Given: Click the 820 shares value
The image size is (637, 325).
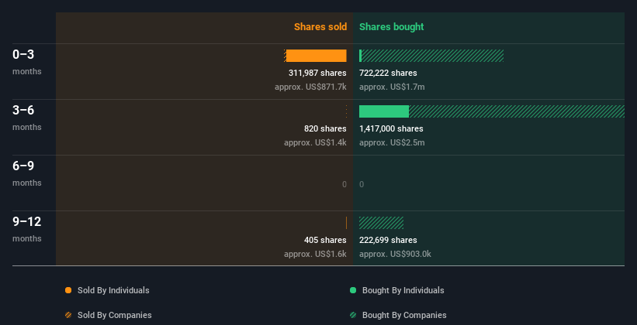Looking at the screenshot, I should coord(325,128).
